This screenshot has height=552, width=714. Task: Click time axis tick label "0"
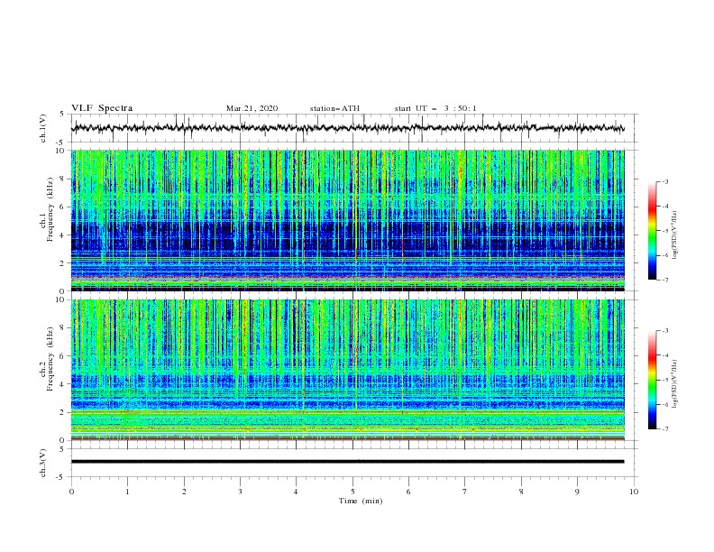71,492
